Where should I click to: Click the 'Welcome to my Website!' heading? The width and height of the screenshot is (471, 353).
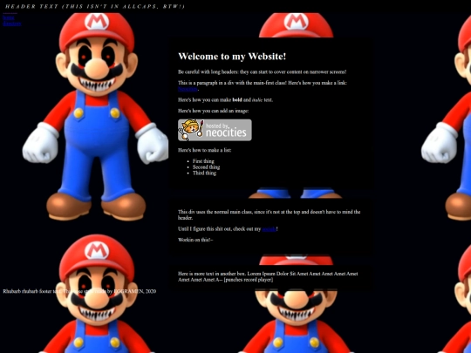[x=232, y=56]
